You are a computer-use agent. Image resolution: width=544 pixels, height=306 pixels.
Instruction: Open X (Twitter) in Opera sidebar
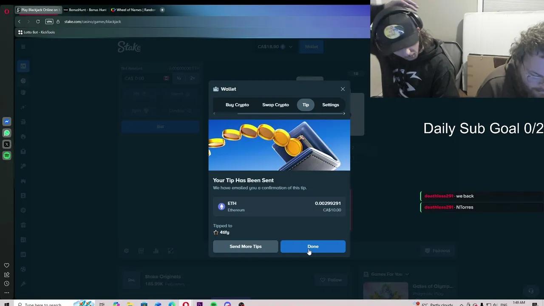point(7,144)
